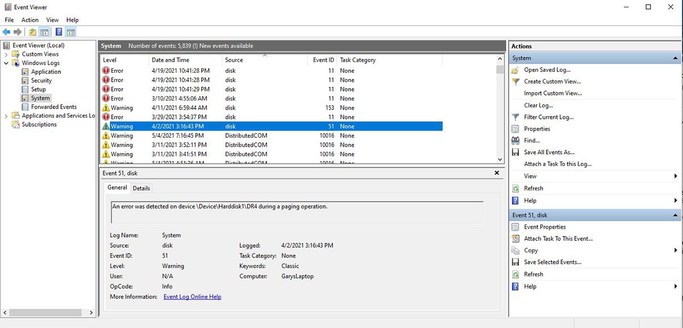Open Event Log Online Help link
The image size is (683, 328).
pos(192,297)
